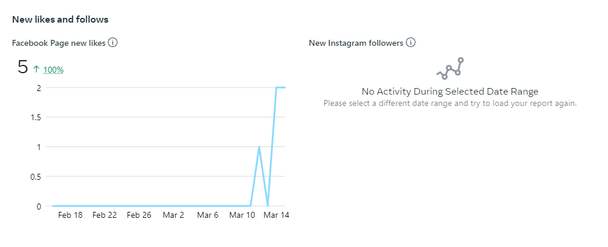
Task: Click the Mar 14 x-axis date label
Action: [x=277, y=215]
